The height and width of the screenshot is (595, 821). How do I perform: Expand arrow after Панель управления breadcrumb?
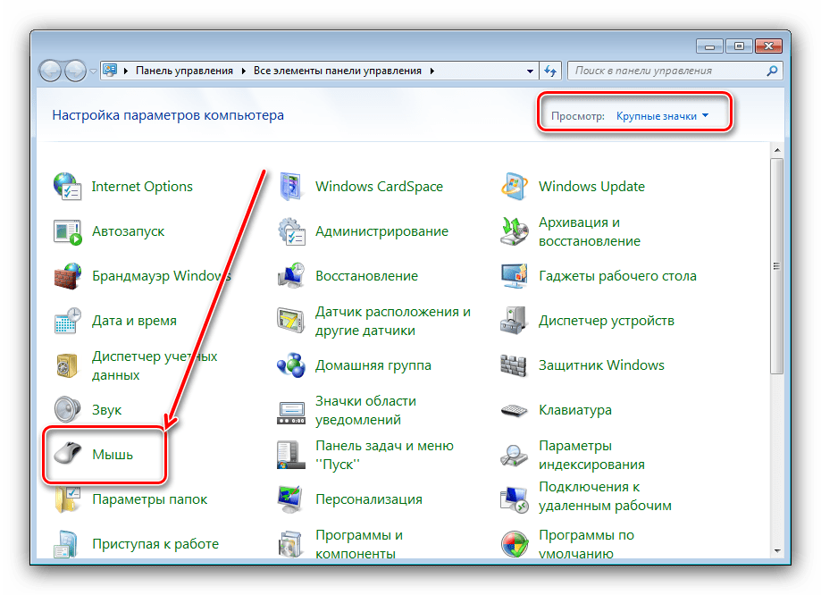point(244,71)
